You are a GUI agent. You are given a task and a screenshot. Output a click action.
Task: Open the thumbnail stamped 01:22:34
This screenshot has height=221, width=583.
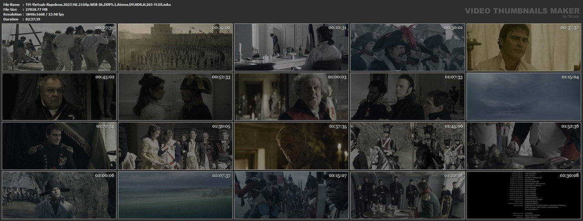(59, 145)
